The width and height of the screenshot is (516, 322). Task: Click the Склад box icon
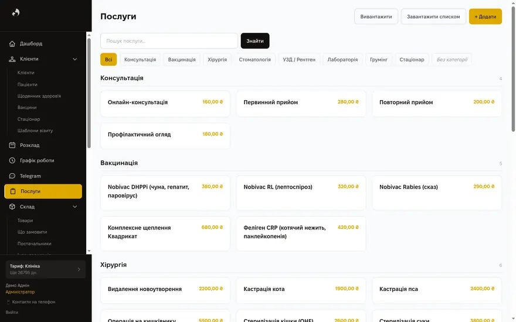(x=12, y=207)
